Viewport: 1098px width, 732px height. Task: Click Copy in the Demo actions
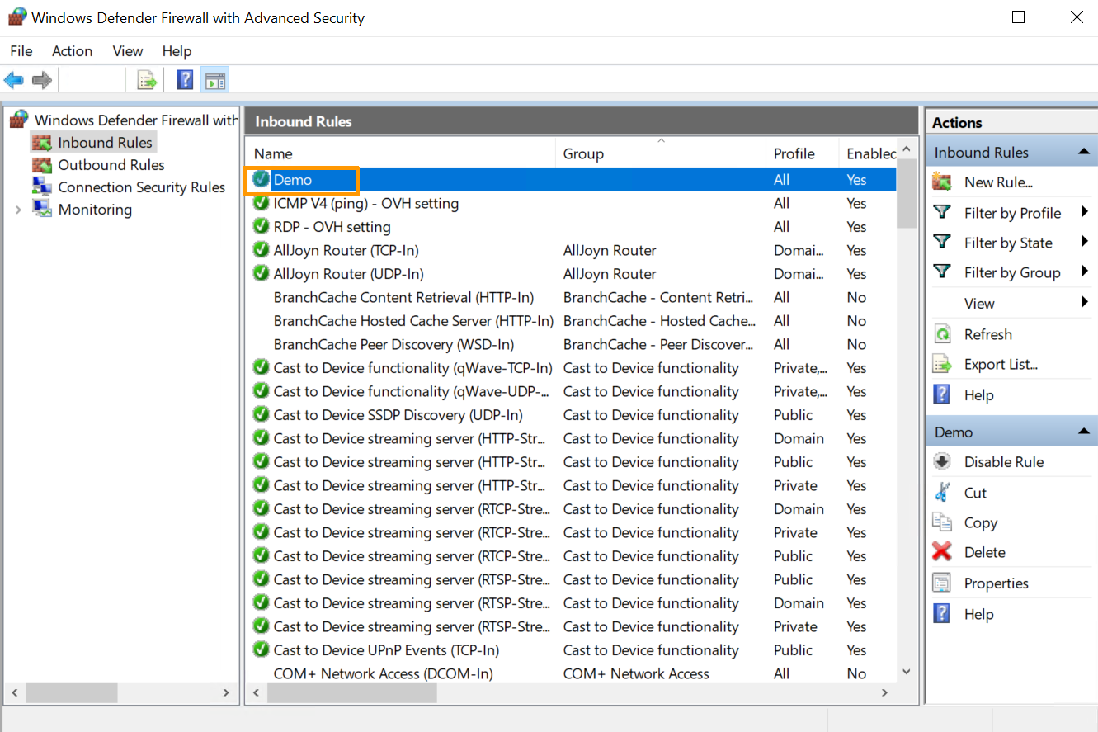click(x=980, y=522)
